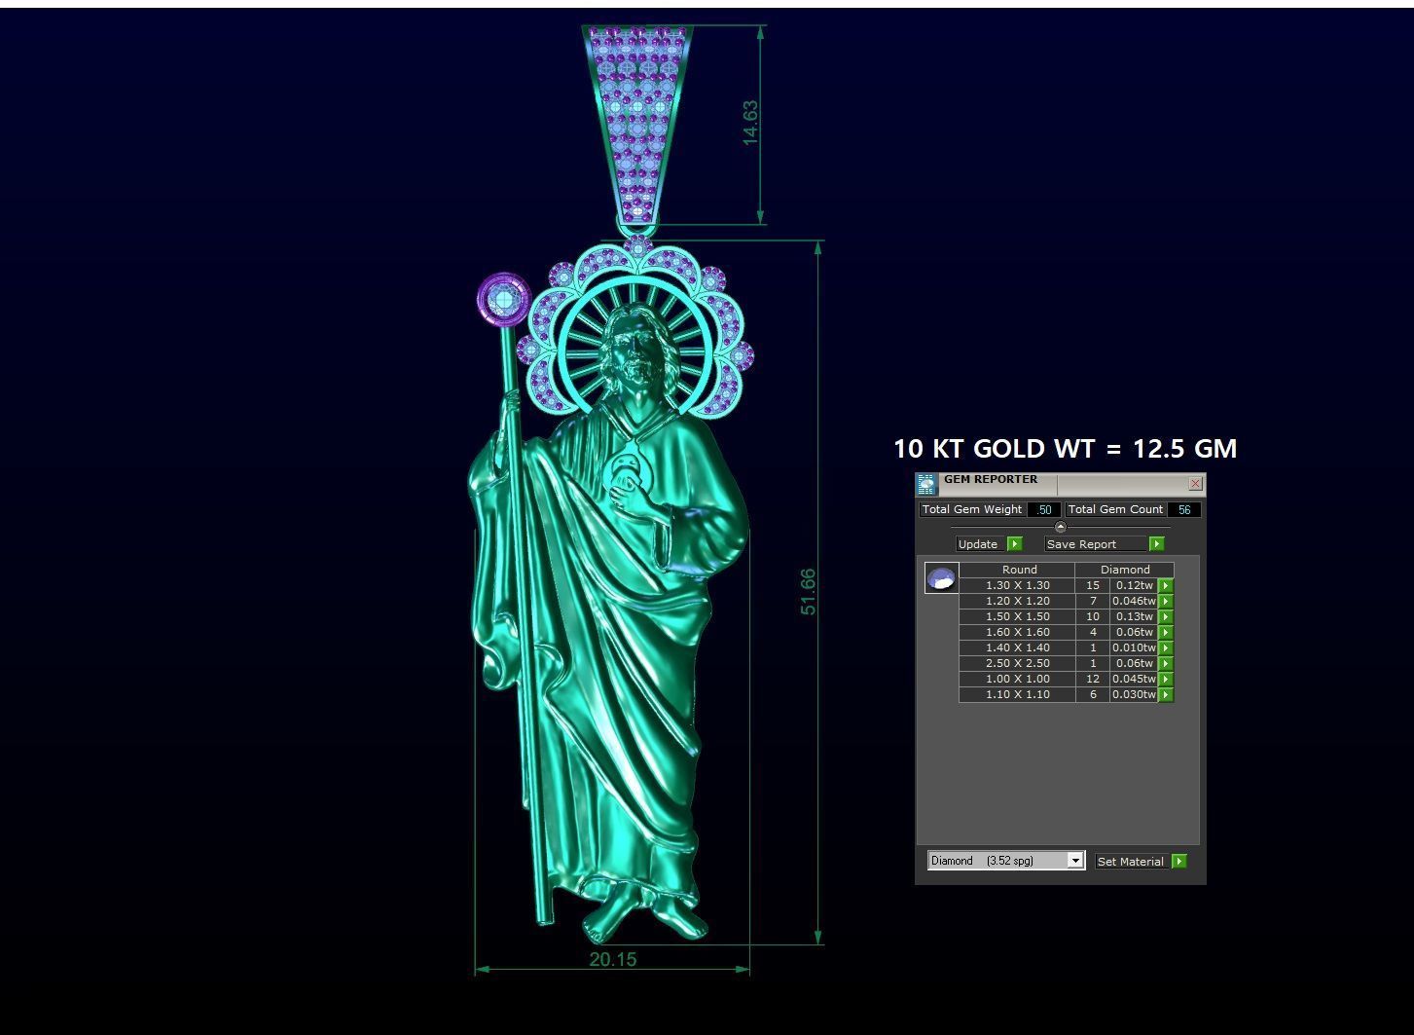Screen dimensions: 1414x1035
Task: Click green arrow on 1.30 X 1.30 row
Action: tap(1166, 586)
